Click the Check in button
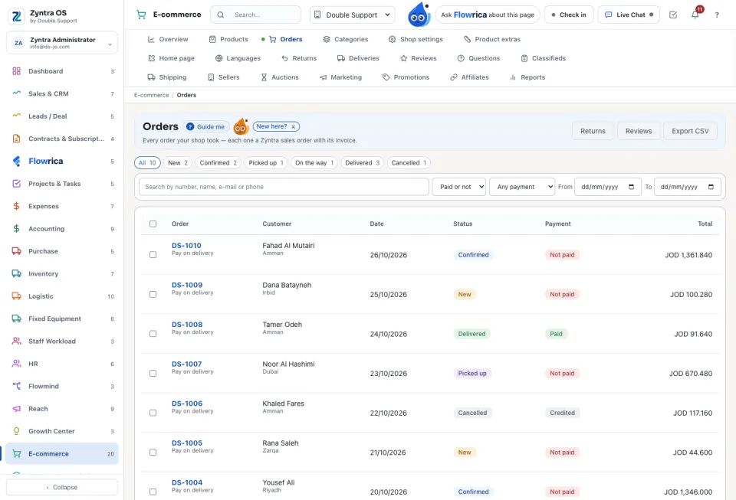 pyautogui.click(x=569, y=15)
